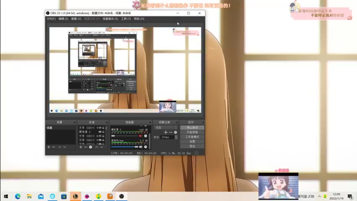
Task: Open the 文件(F) menu
Action: (51, 19)
